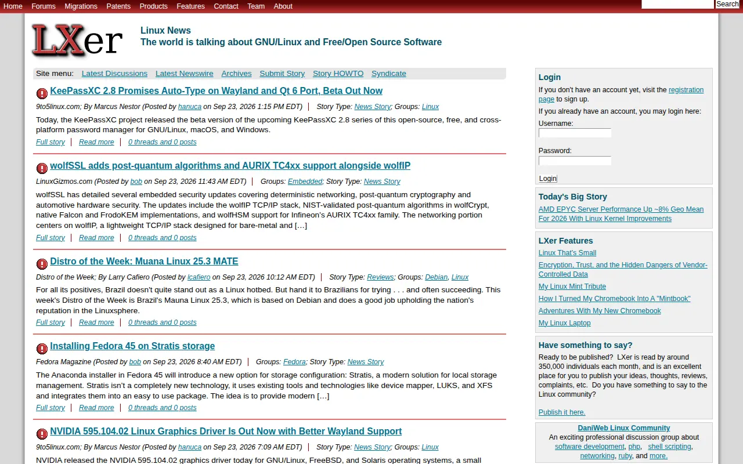Focus the search text field in the top bar
743x464 pixels.
click(677, 4)
